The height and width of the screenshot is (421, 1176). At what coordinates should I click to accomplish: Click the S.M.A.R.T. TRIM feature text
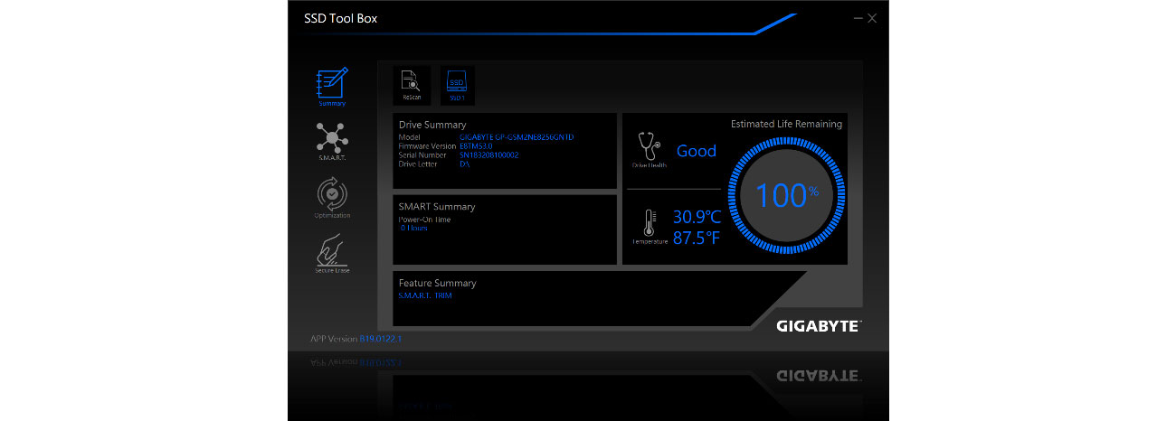coord(425,295)
